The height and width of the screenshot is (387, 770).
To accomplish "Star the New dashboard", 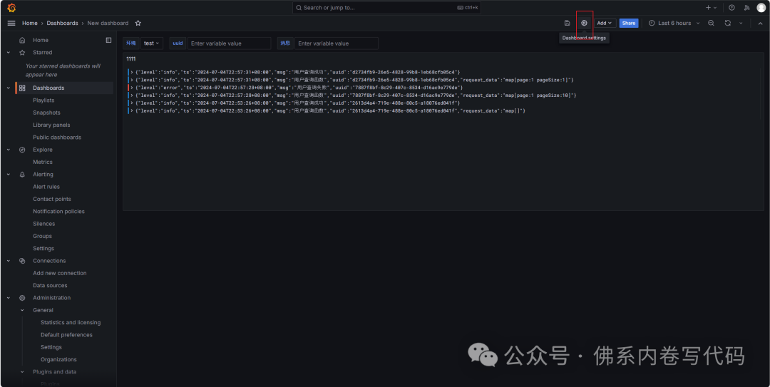I will coord(138,23).
